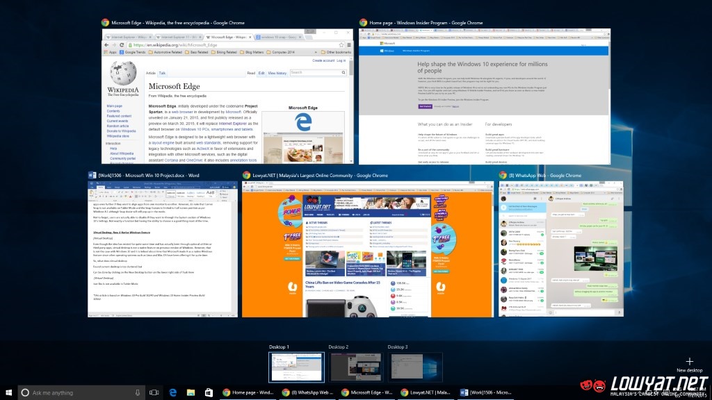Image resolution: width=712 pixels, height=400 pixels.
Task: Click Donate to Wikipedia sidebar link
Action: [121, 131]
